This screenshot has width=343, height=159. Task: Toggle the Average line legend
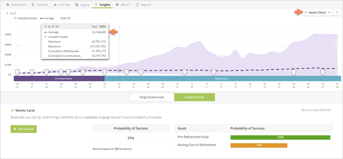pos(47,18)
